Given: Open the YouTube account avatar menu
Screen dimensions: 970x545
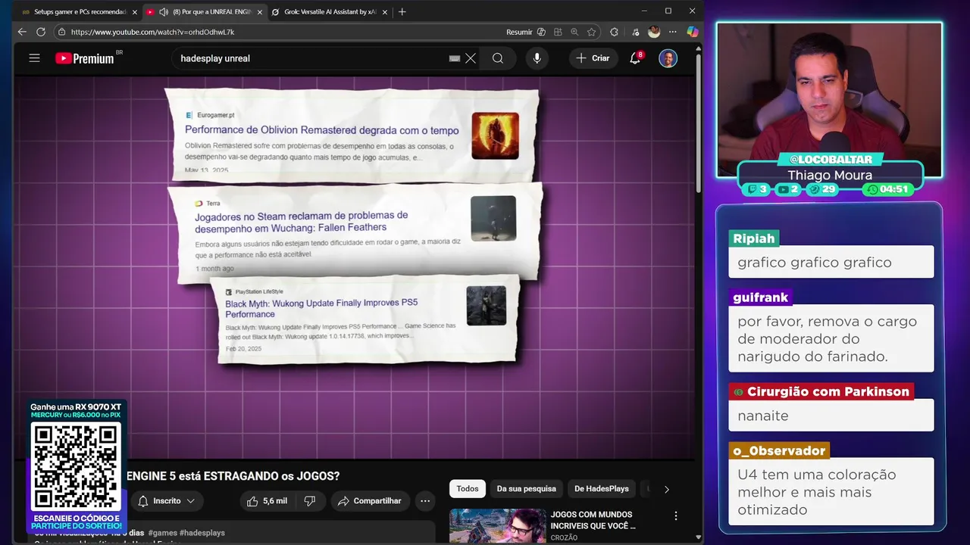Looking at the screenshot, I should click(668, 58).
